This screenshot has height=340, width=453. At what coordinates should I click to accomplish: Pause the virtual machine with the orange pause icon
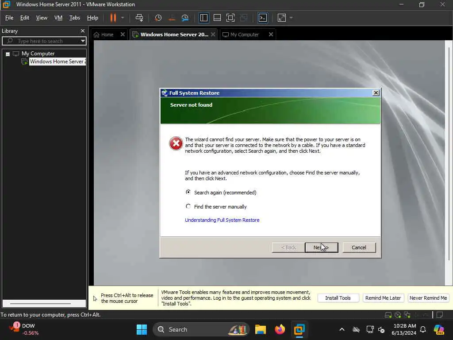[x=113, y=18]
